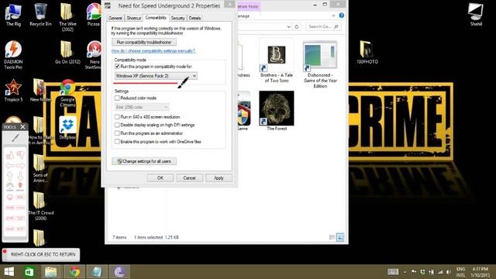Open Chrome from the taskbar

[x=74, y=272]
